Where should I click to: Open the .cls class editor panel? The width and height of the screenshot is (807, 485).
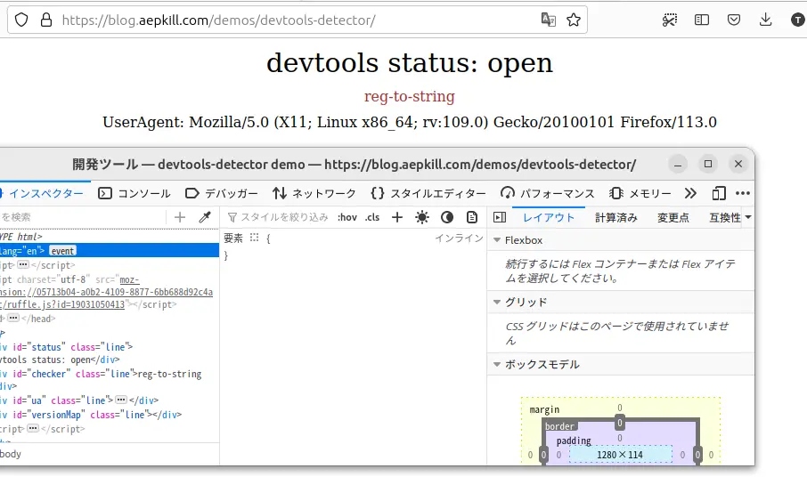pyautogui.click(x=372, y=217)
